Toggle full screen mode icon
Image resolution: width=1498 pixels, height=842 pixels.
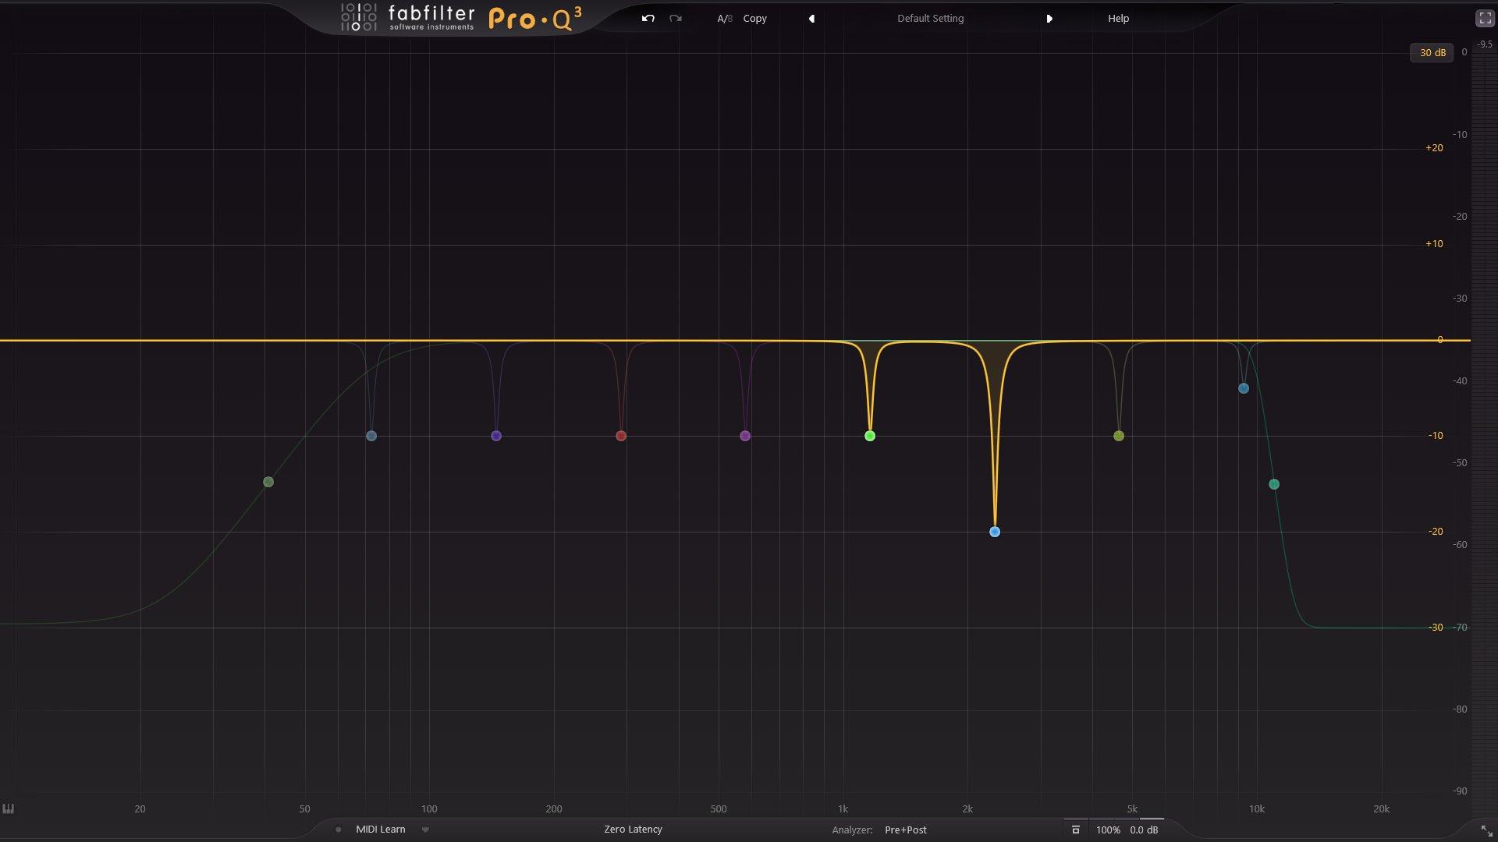pos(1485,19)
